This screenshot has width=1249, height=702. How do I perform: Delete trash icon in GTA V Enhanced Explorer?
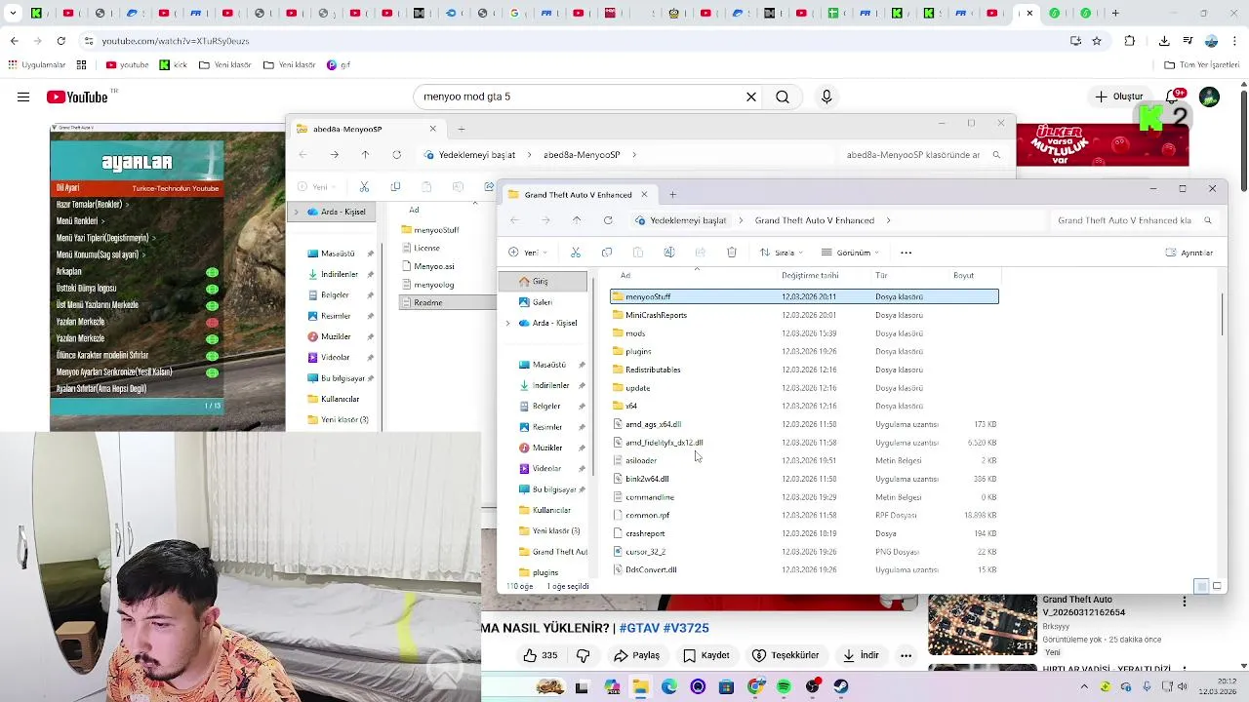coord(732,253)
